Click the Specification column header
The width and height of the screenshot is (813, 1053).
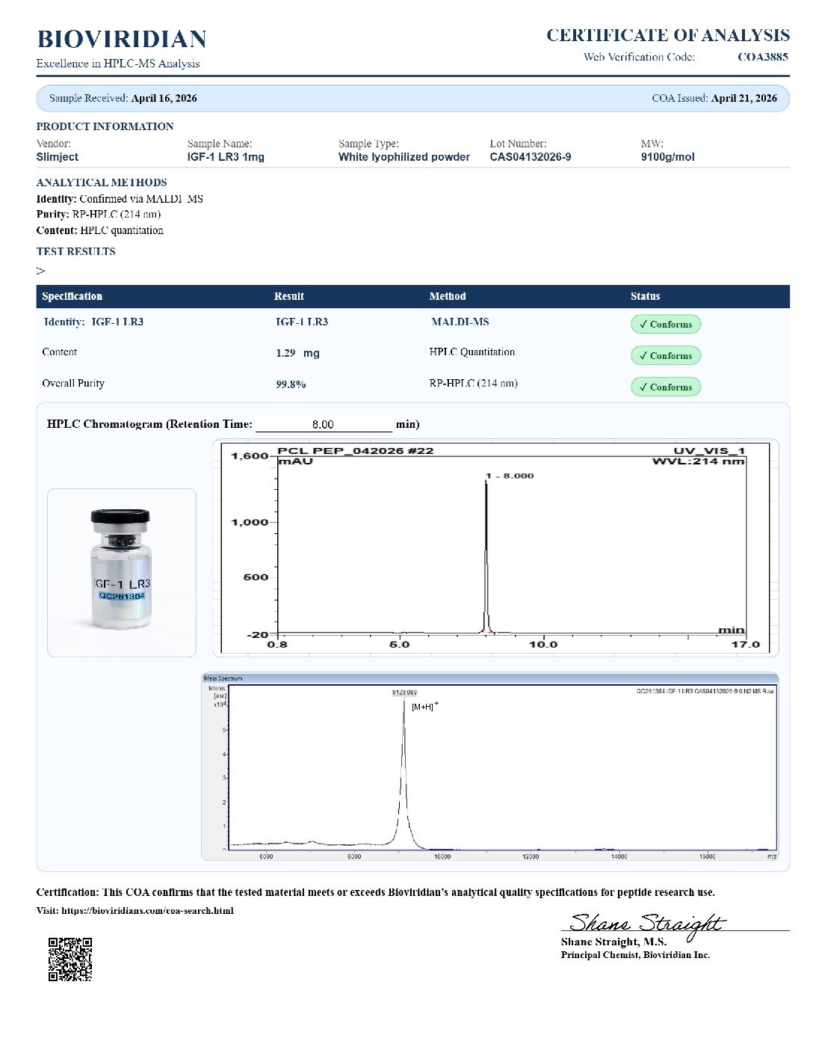tap(72, 296)
